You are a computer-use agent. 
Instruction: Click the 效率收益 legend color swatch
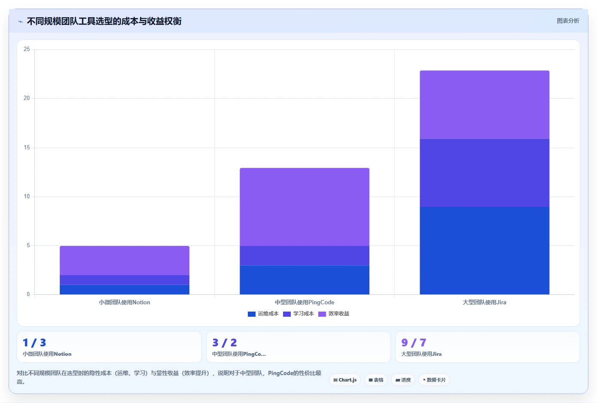point(322,314)
